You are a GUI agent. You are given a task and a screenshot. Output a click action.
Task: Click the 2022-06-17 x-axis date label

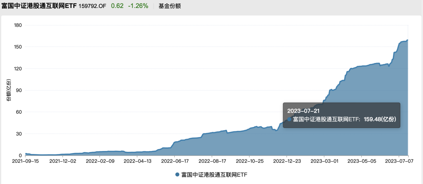click(174, 161)
